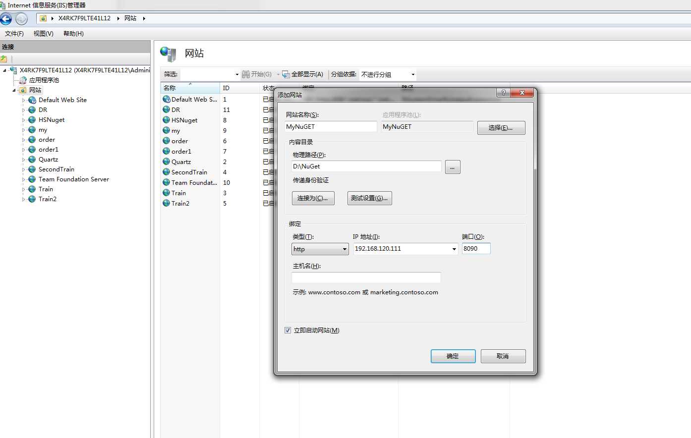Screen dimensions: 691x438
Task: Open the 筛选 filter dropdown arrow
Action: 237,75
